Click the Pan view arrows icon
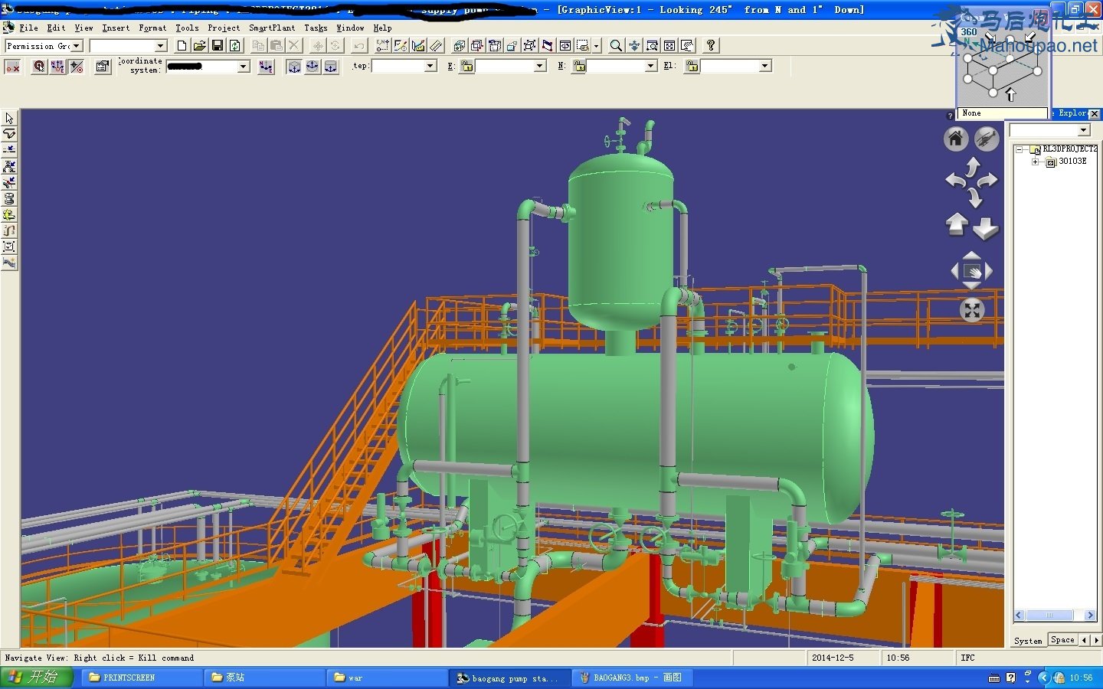This screenshot has height=689, width=1103. click(634, 46)
